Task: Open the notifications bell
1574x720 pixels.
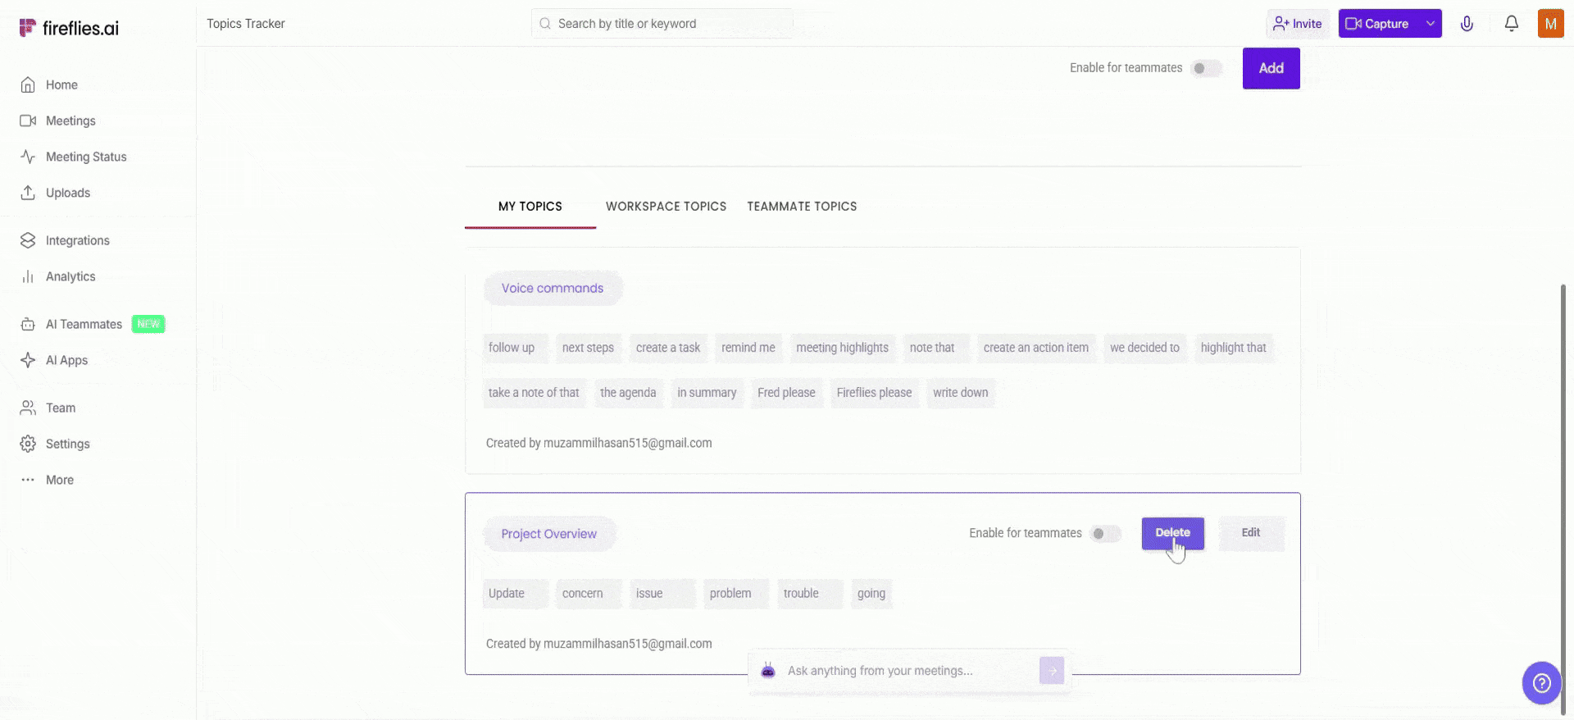Action: [x=1511, y=24]
